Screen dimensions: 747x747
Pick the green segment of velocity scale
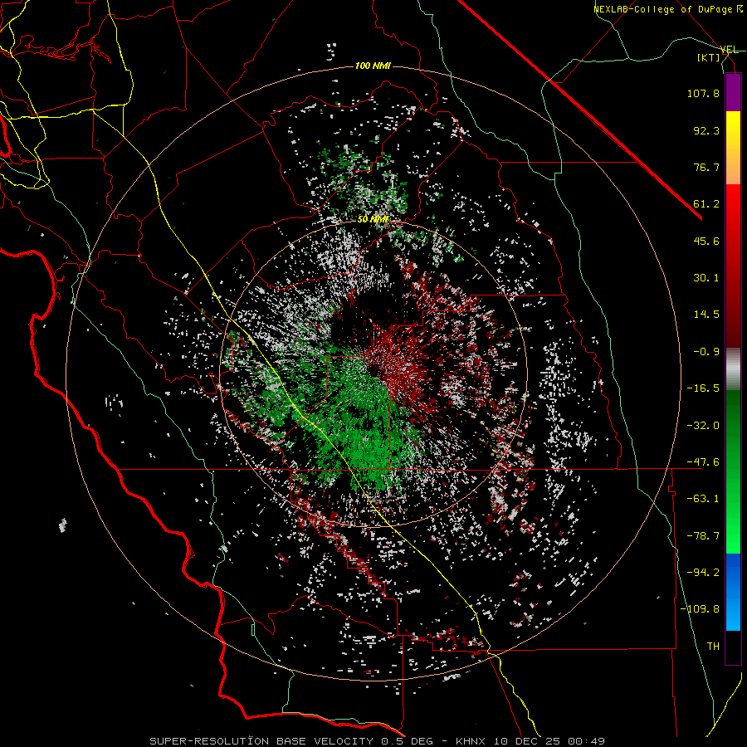pos(733,471)
